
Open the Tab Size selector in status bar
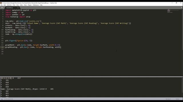168,99
